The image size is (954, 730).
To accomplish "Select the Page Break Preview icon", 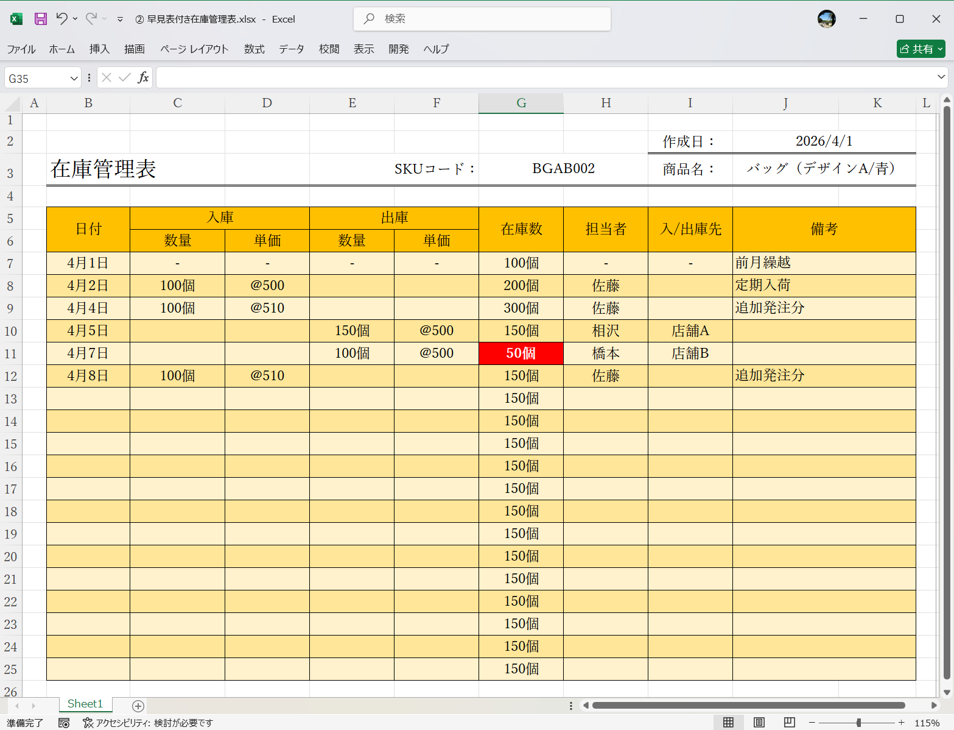I will coord(789,722).
